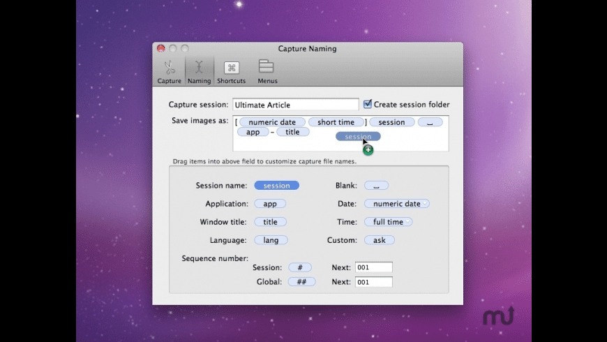Screen dimensions: 607x342
Task: Click the Blank underscore token
Action: point(376,186)
